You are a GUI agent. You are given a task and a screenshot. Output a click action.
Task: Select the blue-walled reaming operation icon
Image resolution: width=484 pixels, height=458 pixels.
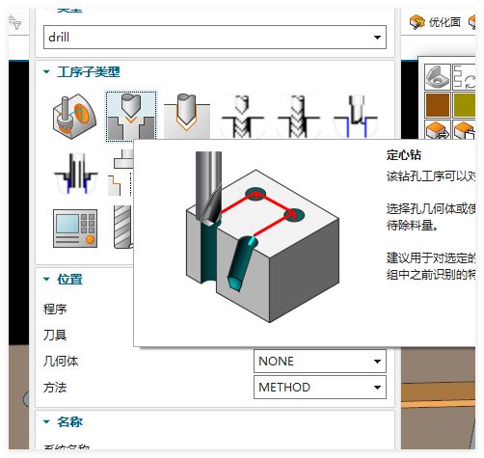[75, 174]
